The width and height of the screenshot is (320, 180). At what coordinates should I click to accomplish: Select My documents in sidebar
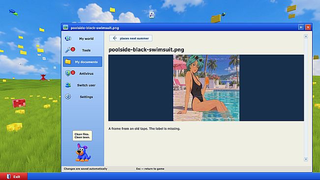[83, 61]
